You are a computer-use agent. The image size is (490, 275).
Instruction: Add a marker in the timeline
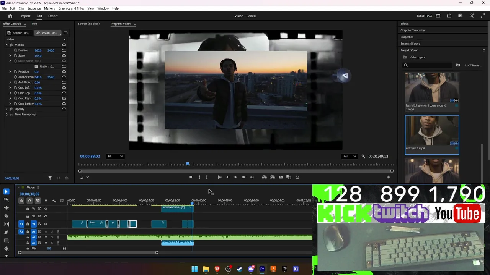click(46, 201)
